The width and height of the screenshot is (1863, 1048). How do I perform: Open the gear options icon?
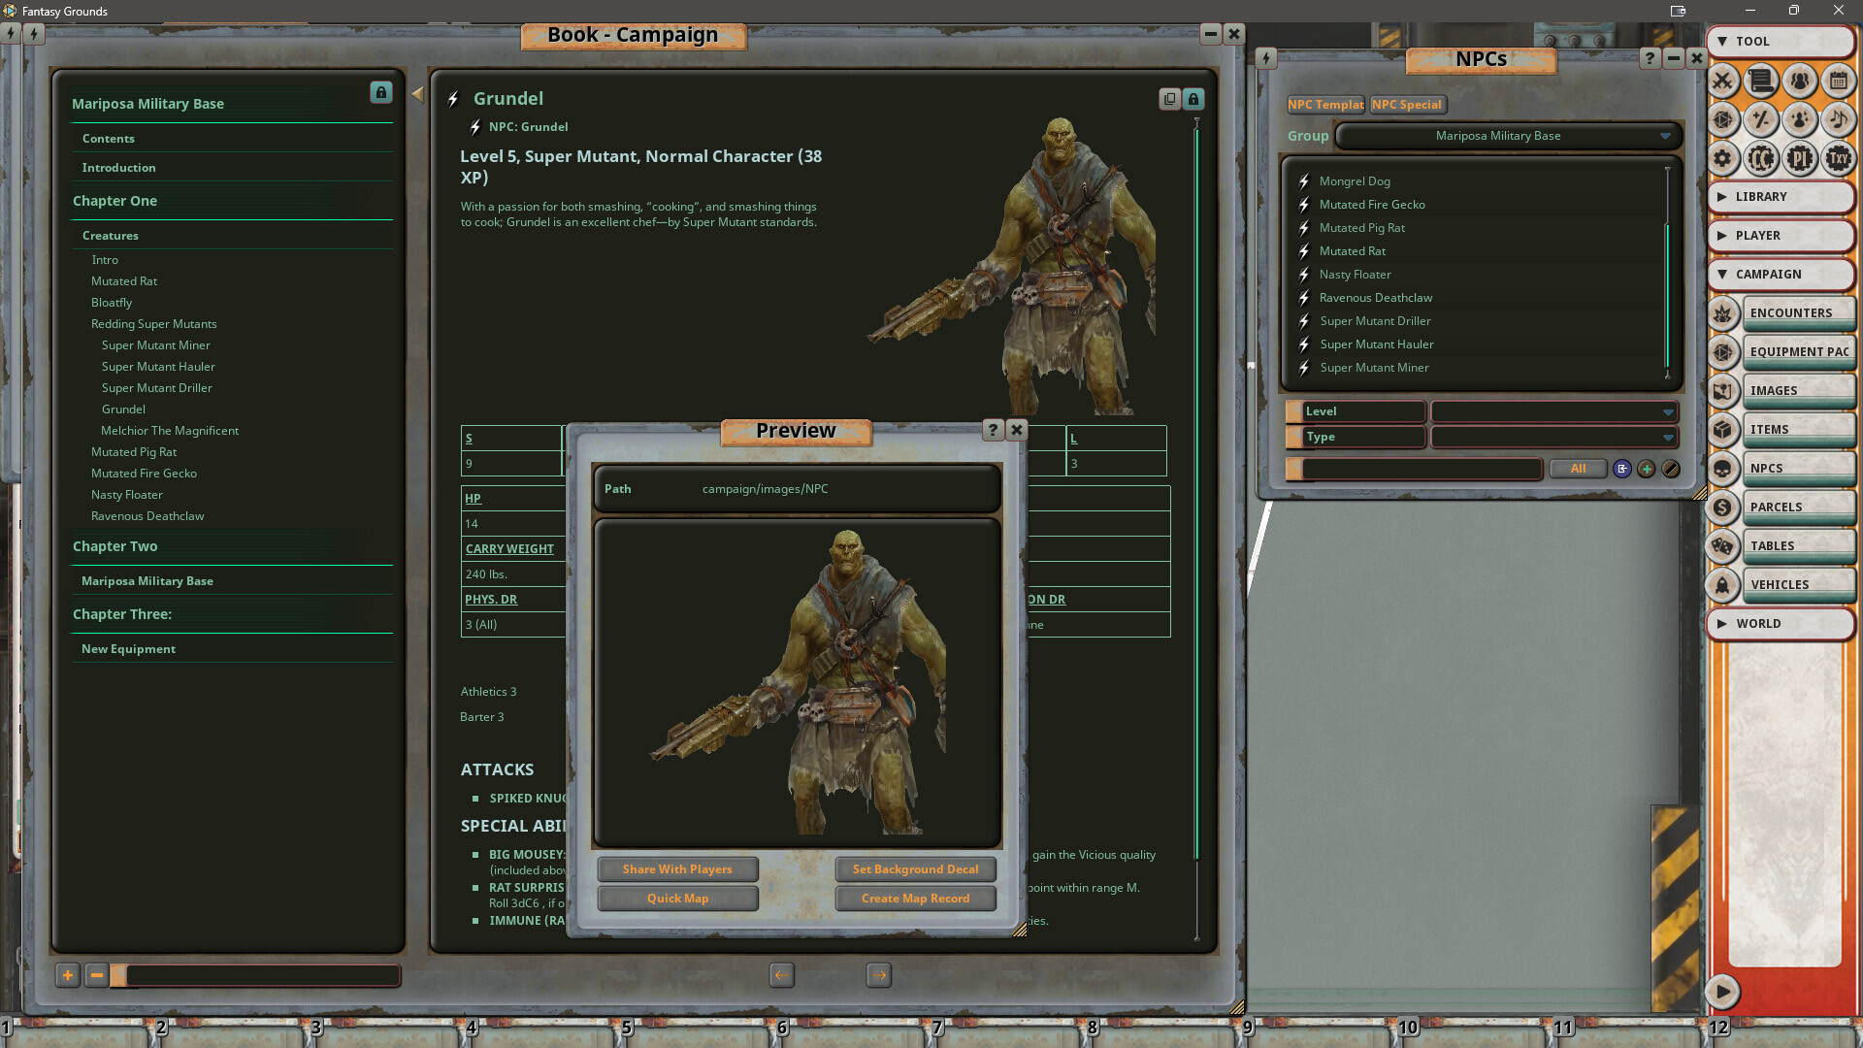pyautogui.click(x=1723, y=158)
